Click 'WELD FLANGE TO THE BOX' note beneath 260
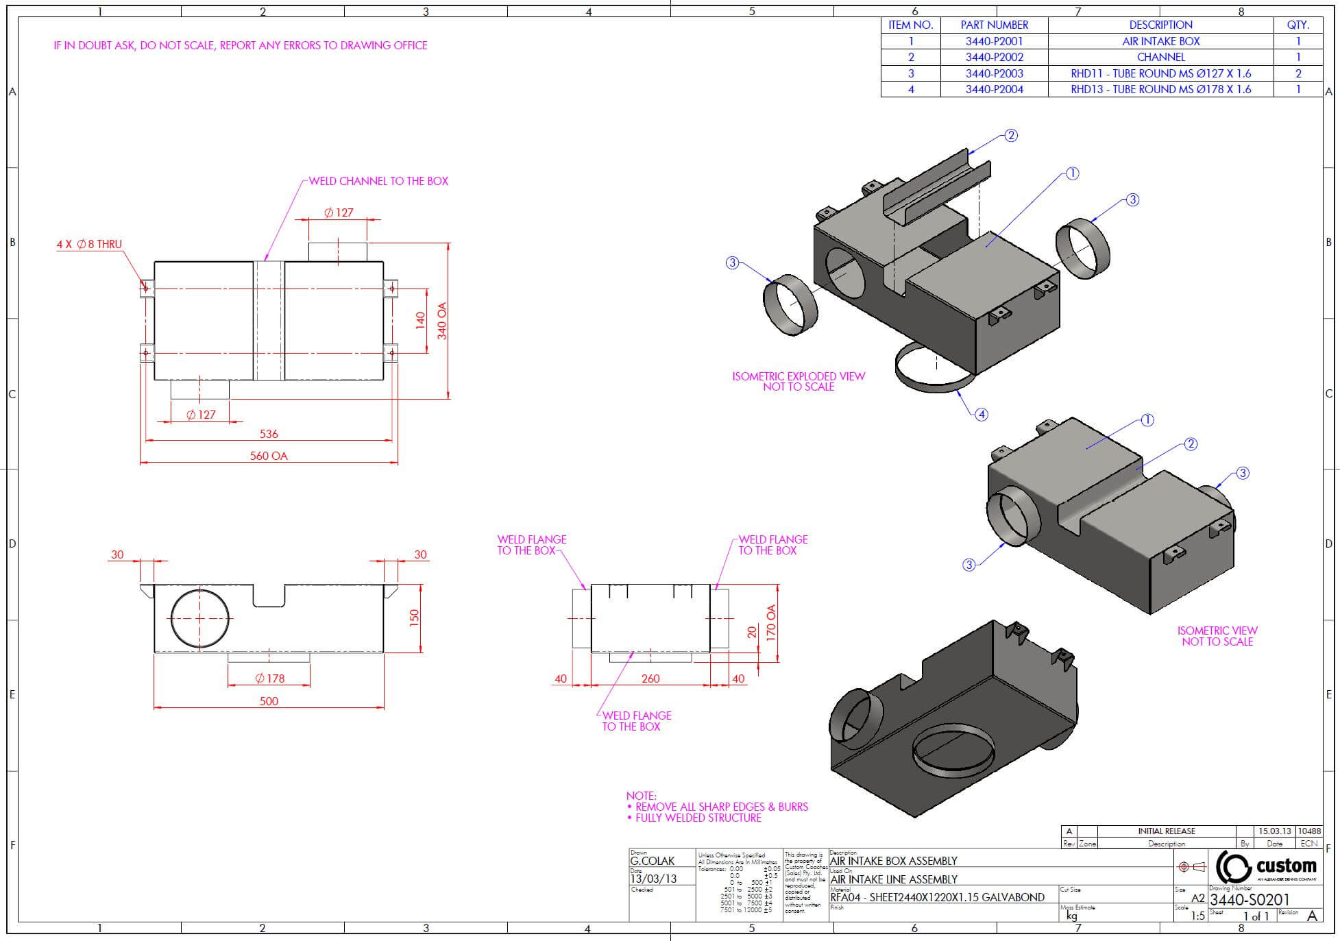1340x941 pixels. (637, 721)
